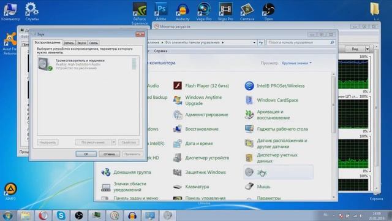Click Применить in Звук dialog
The image size is (392, 221).
(132, 154)
